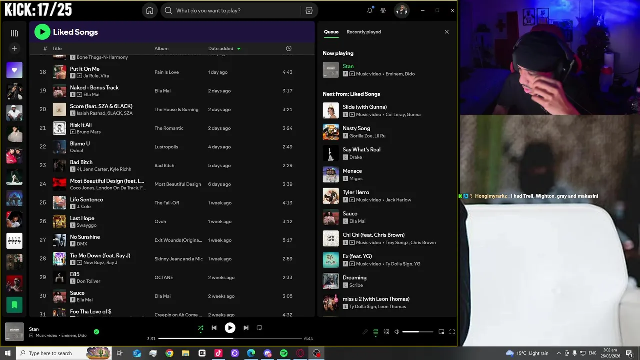Open the Windows Start menu
640x360 pixels.
tap(8, 353)
